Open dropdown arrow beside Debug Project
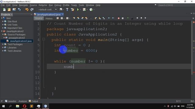This screenshot has width=195, height=109. pos(87,10)
